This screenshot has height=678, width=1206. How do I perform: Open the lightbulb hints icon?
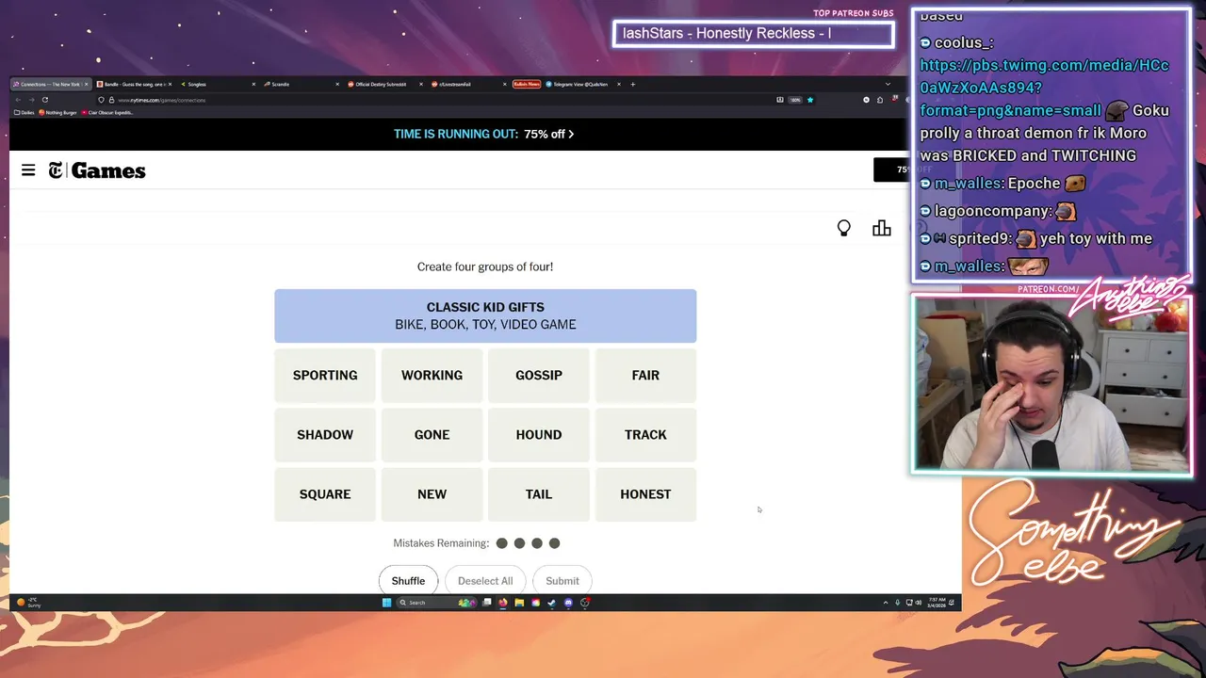(x=844, y=228)
